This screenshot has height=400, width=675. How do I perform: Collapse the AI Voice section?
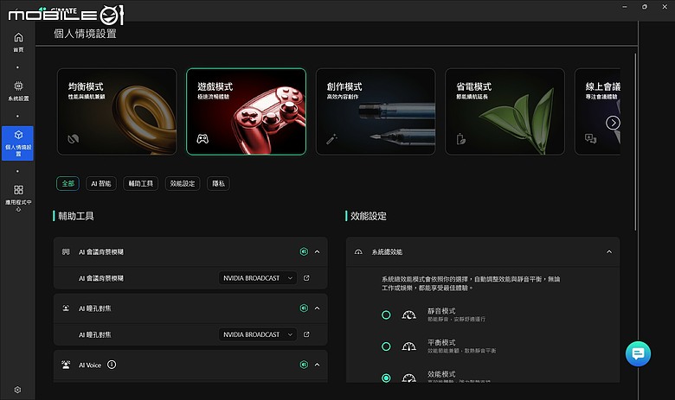(x=318, y=365)
